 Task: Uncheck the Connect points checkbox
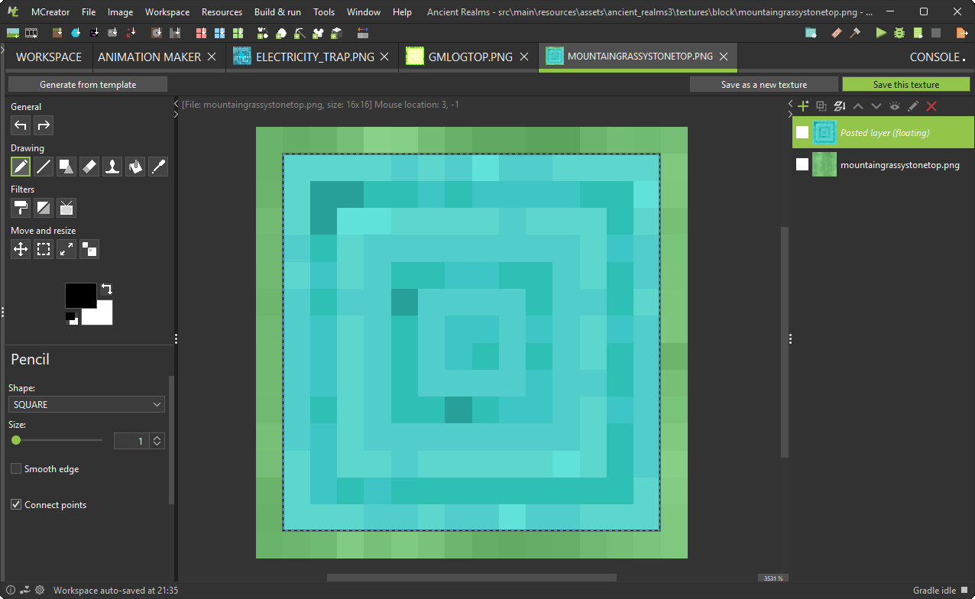(x=16, y=504)
